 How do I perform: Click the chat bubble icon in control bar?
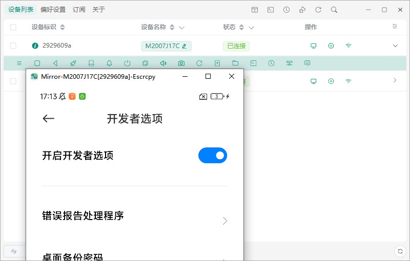[x=307, y=63]
